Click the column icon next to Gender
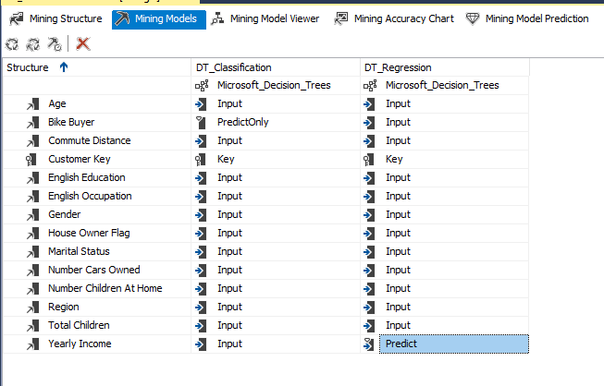The height and width of the screenshot is (386, 604). point(31,214)
